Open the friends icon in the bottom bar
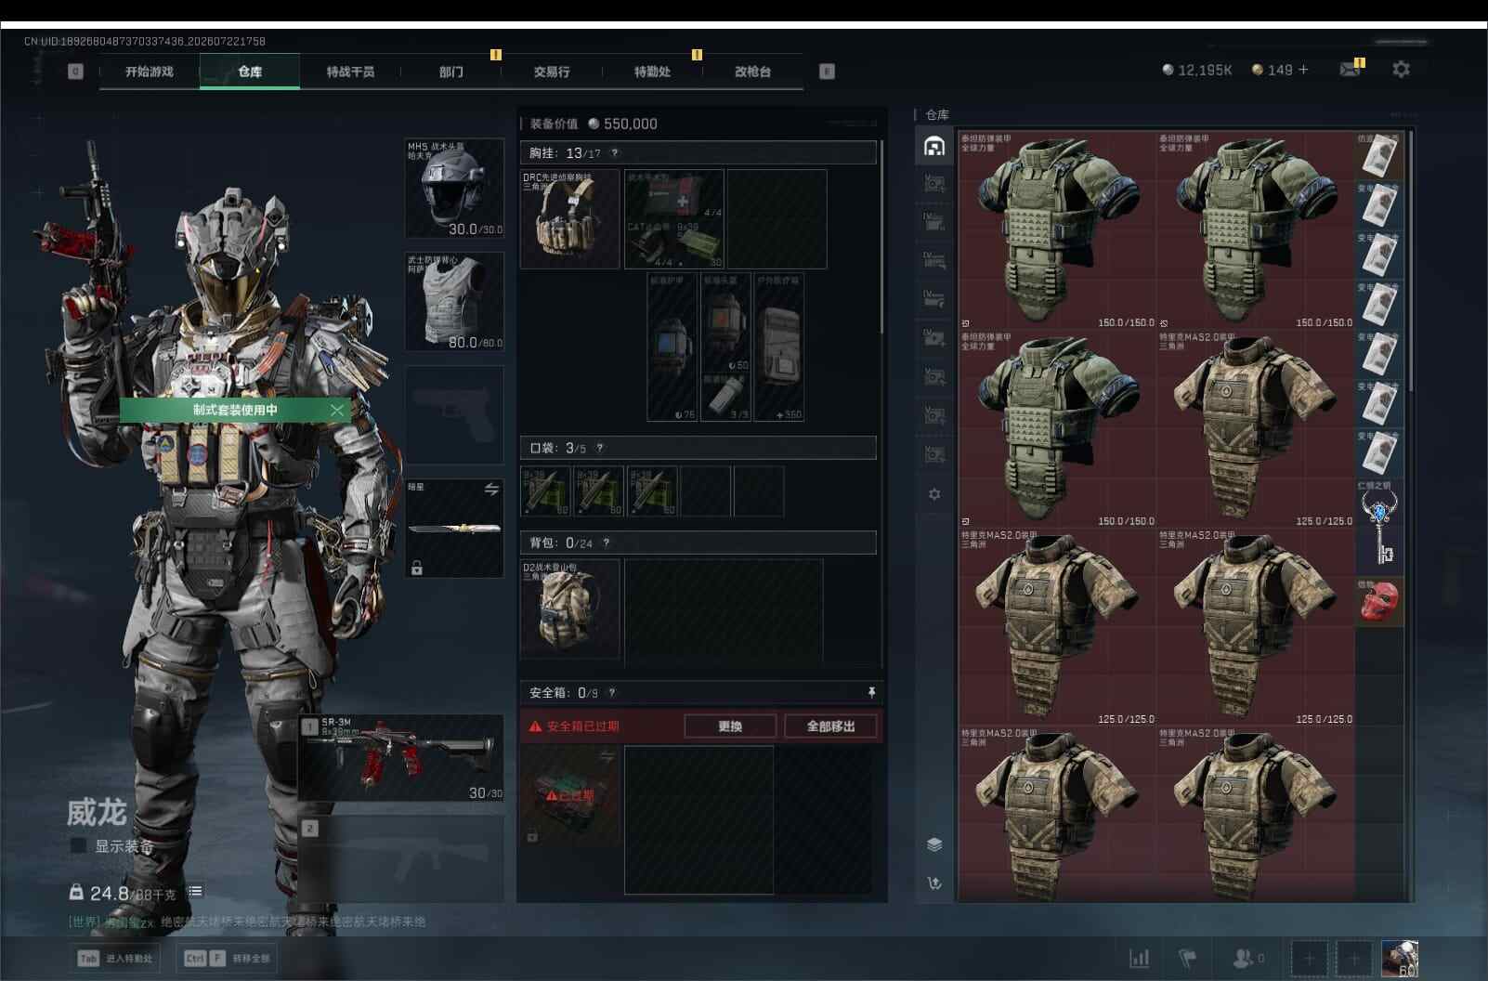This screenshot has width=1488, height=981. tap(1247, 958)
